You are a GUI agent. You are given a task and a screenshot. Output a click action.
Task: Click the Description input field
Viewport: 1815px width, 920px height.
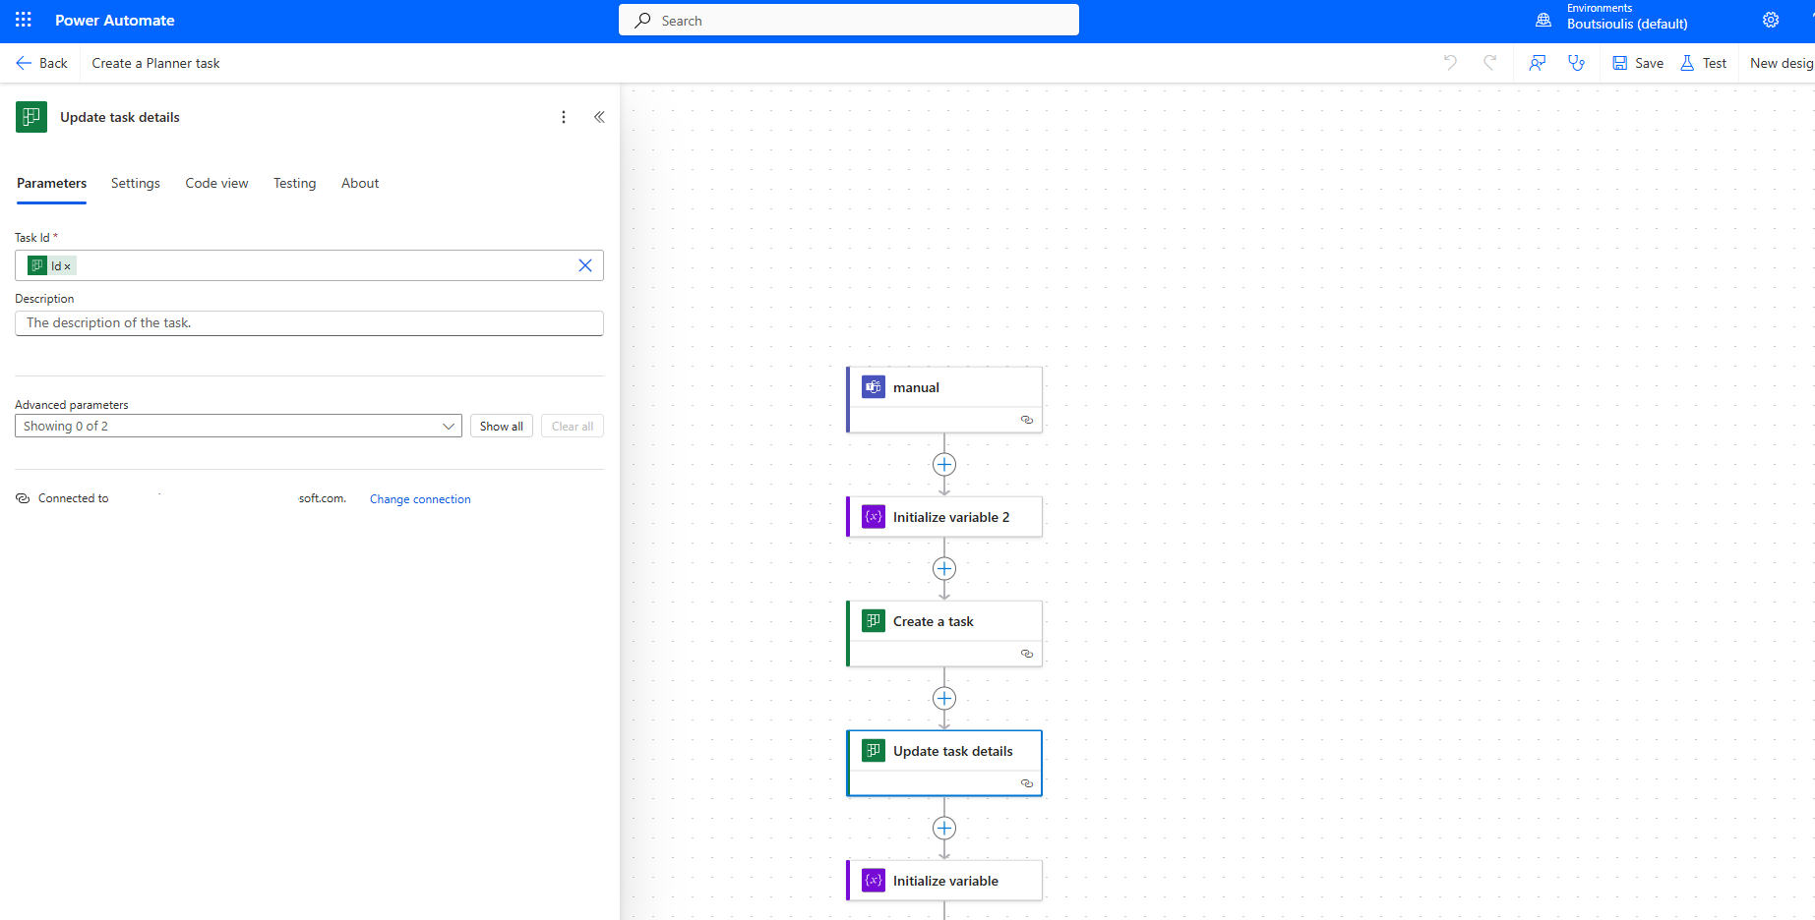(309, 323)
